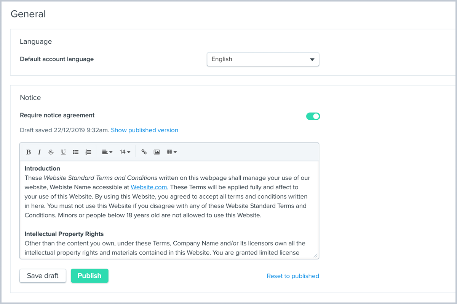This screenshot has height=304, width=457.
Task: Publish the notice
Action: (89, 276)
